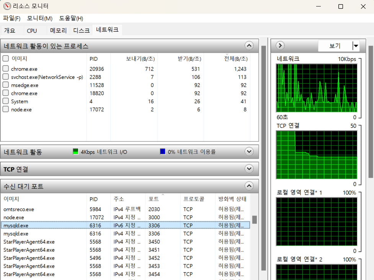Minimize the 리소스 모니터 window
The height and width of the screenshot is (280, 374).
[318, 6]
